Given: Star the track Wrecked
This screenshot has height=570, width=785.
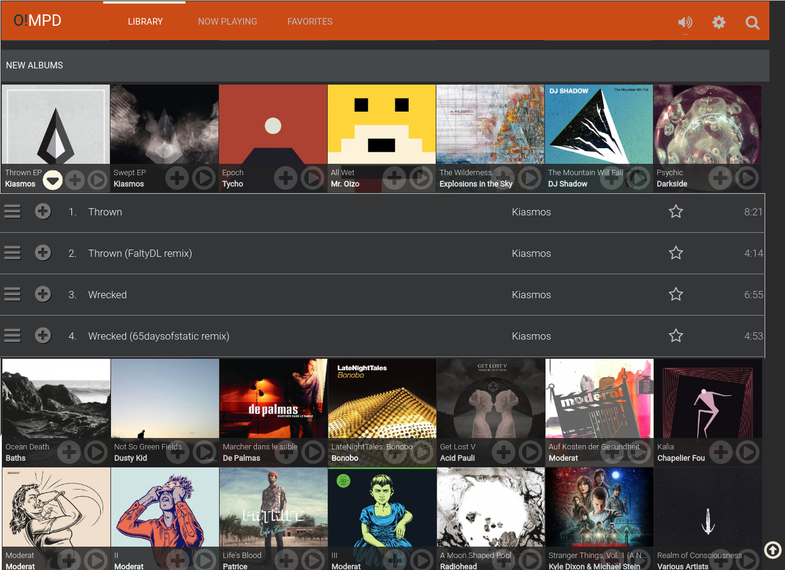Looking at the screenshot, I should [x=676, y=294].
